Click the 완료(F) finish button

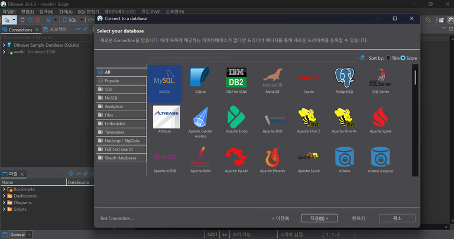click(358, 218)
